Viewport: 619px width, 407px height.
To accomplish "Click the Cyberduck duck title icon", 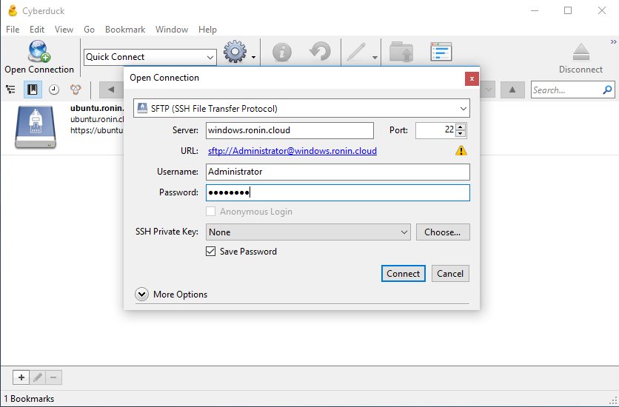I will (13, 10).
